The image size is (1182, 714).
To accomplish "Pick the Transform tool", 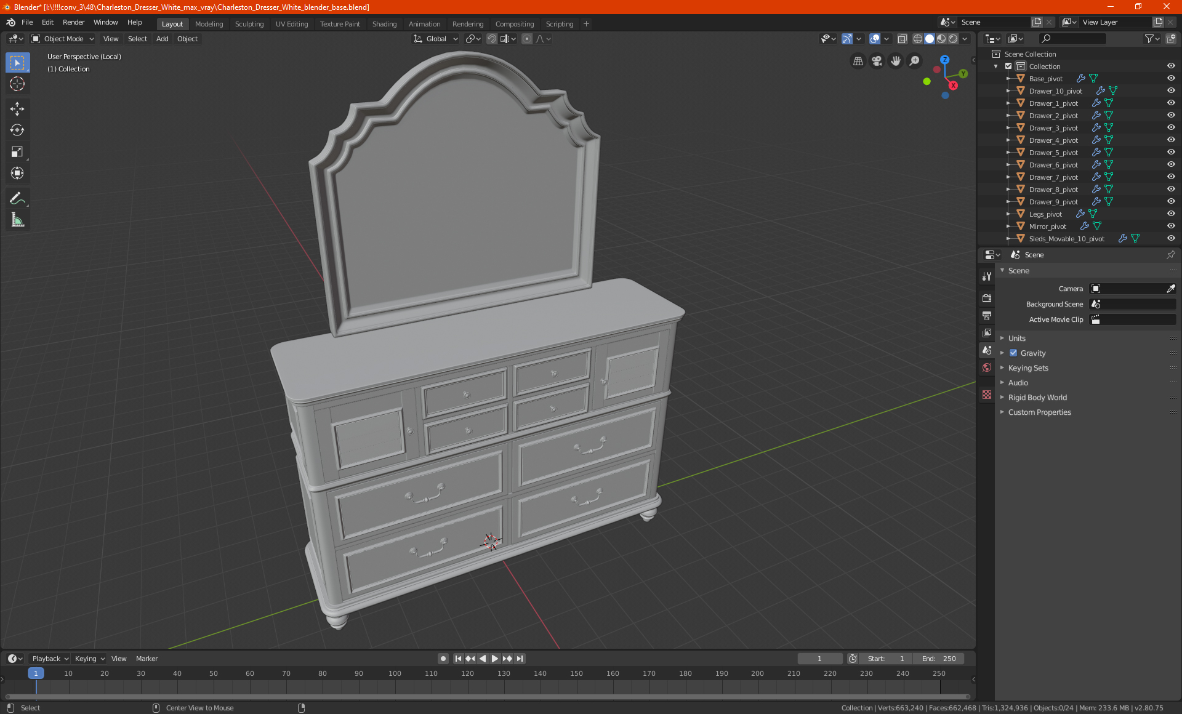I will (x=17, y=173).
